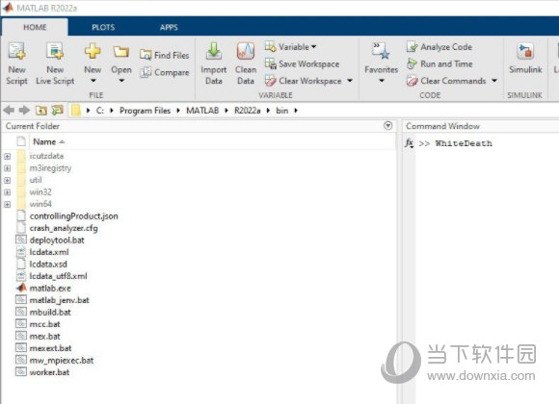Expand the win64 folder
The image size is (559, 404).
[x=7, y=204]
